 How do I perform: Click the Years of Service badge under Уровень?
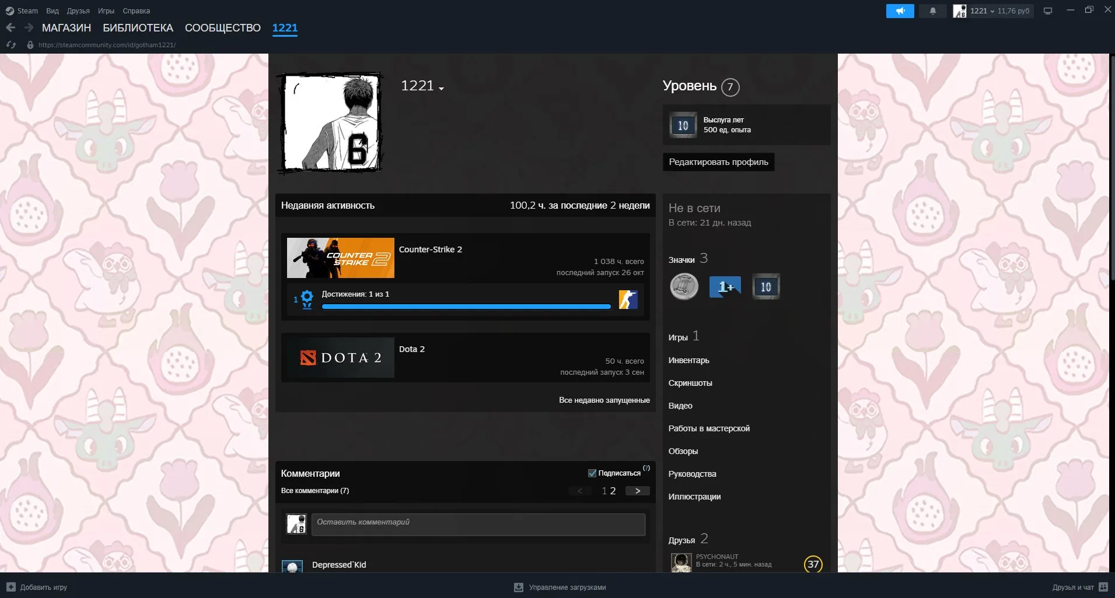pyautogui.click(x=683, y=125)
